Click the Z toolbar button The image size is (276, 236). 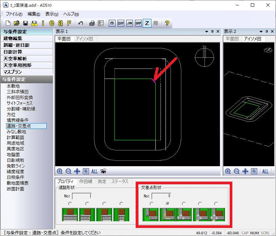[x=147, y=23]
